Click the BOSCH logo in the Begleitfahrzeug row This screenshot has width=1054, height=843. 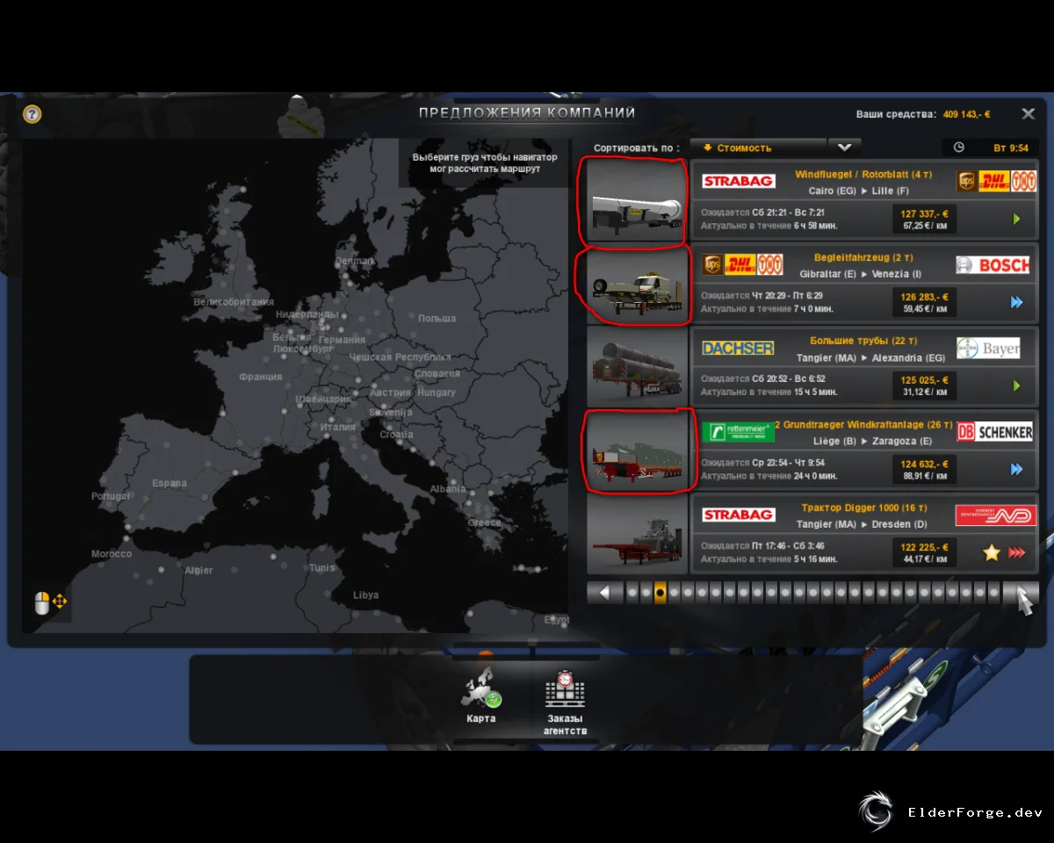993,264
